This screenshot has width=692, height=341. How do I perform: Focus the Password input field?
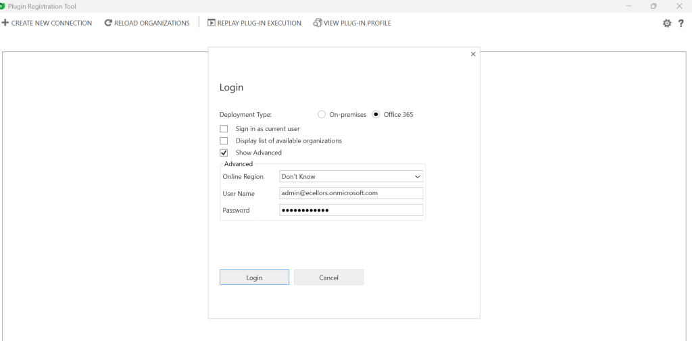point(351,211)
